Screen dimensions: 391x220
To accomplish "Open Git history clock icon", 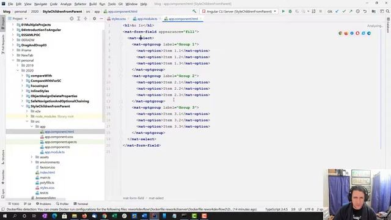I will (x=358, y=12).
